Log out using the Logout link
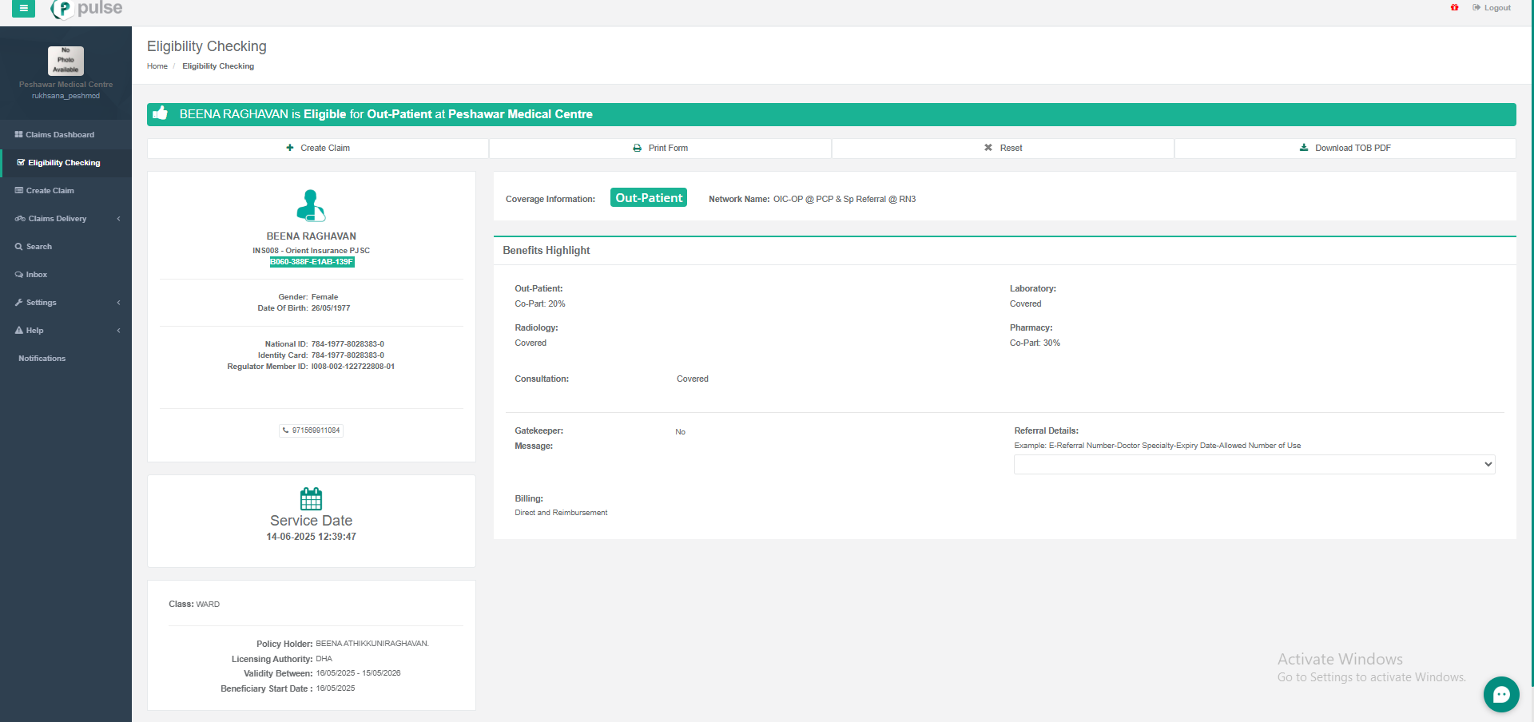Image resolution: width=1534 pixels, height=722 pixels. pyautogui.click(x=1492, y=8)
